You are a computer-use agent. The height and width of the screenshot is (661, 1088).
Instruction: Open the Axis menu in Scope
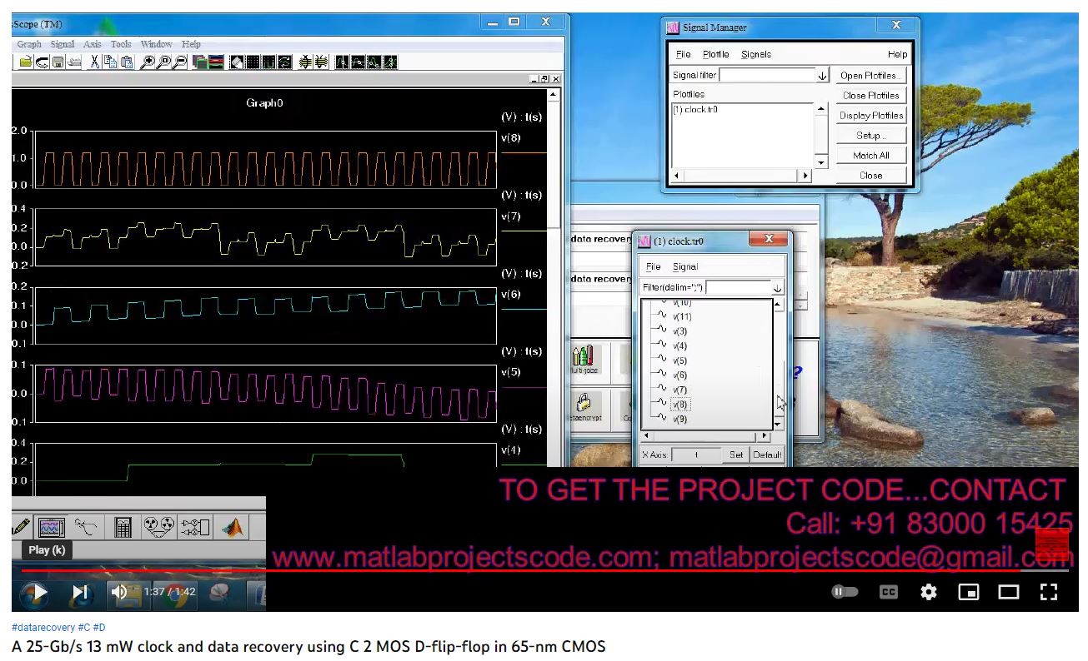tap(93, 44)
